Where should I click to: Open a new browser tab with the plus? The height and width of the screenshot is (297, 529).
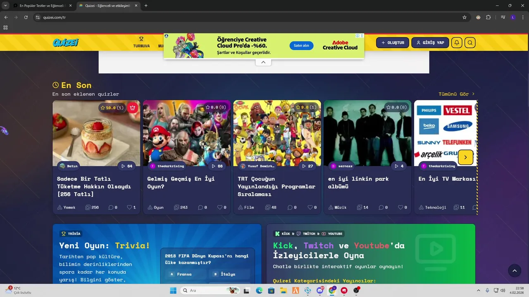pos(146,5)
